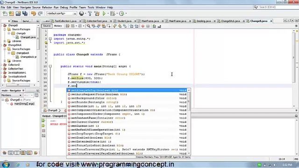Toggle the fifth filter button at the Navigator bottom

coord(29,153)
